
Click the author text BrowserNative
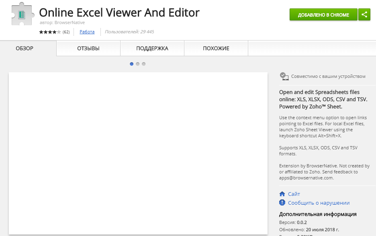click(x=69, y=22)
